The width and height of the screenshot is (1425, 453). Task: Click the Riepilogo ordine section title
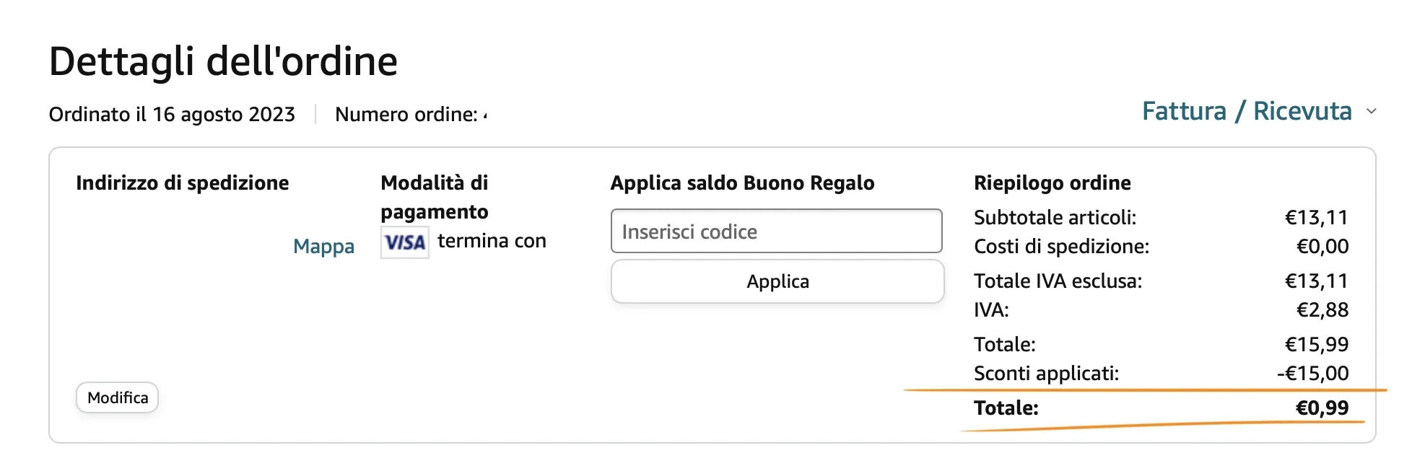point(1051,182)
